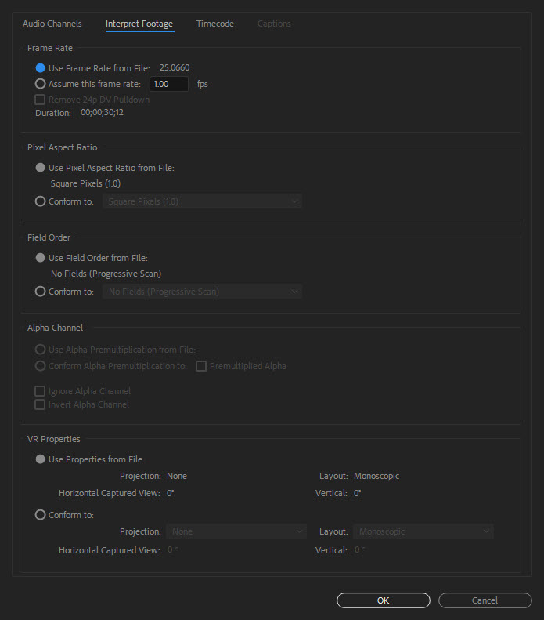Select Use Properties from File for VR

[x=41, y=459]
